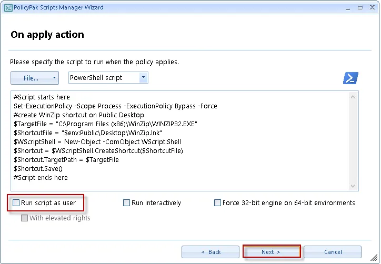
Task: Click the PolicyPak PowerShell icon in title bar
Action: [x=8, y=8]
